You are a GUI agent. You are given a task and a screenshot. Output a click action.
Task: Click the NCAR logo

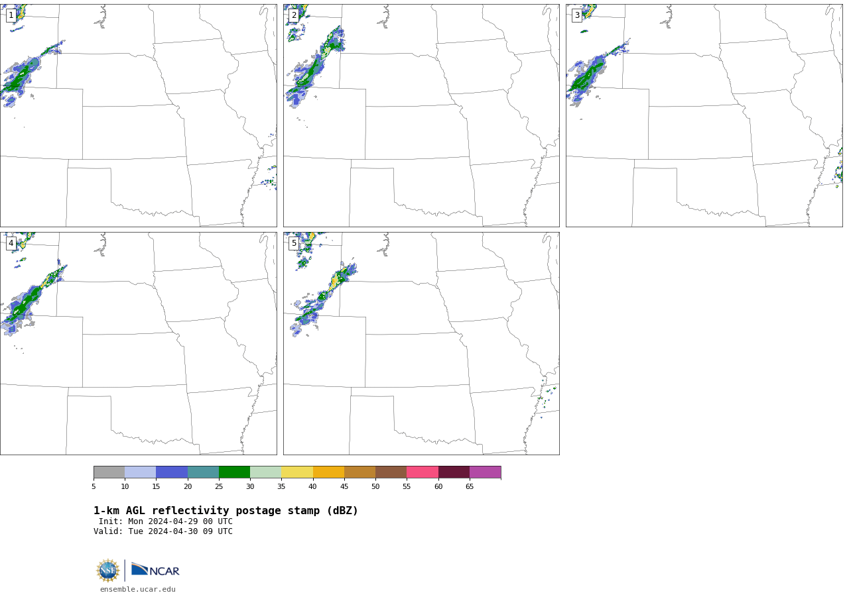155,570
